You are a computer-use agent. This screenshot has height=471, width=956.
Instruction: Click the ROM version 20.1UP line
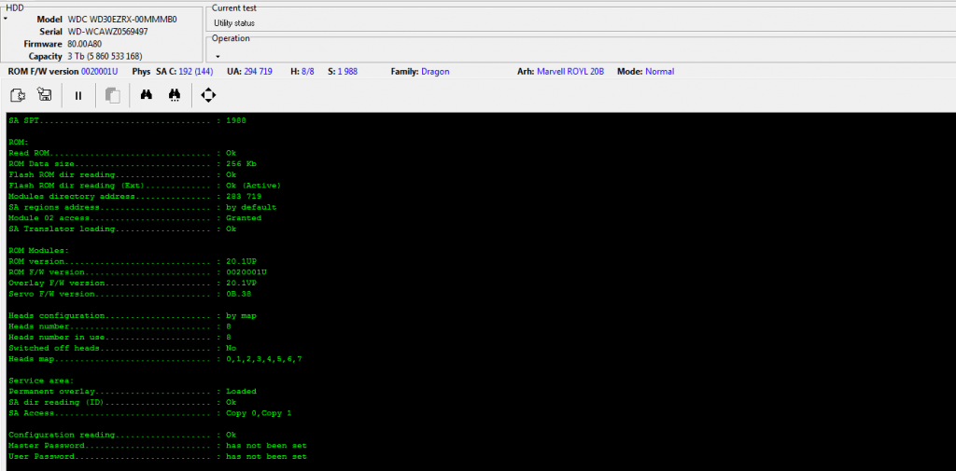[133, 261]
